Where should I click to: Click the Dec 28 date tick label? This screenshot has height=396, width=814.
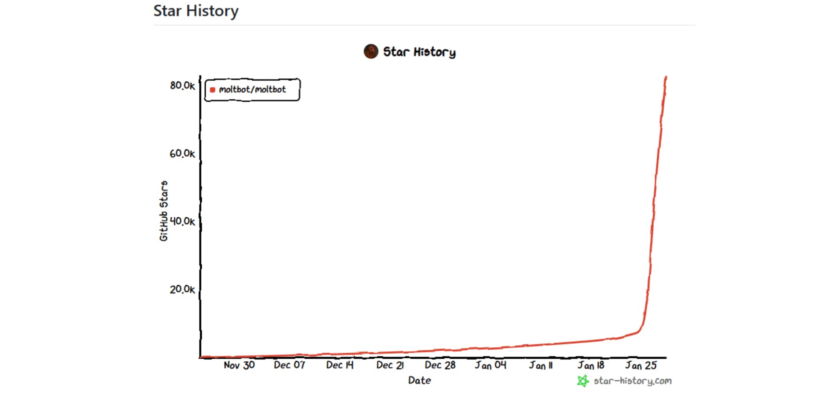tap(440, 365)
